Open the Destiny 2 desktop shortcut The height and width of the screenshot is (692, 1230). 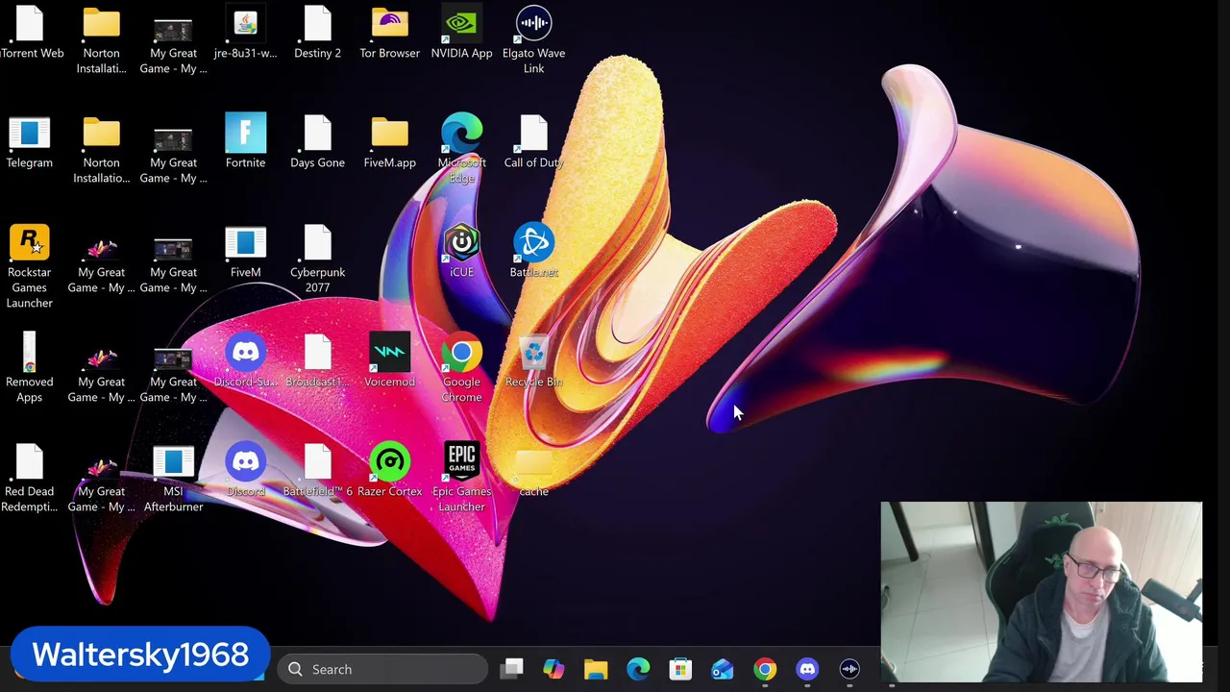coord(317,33)
